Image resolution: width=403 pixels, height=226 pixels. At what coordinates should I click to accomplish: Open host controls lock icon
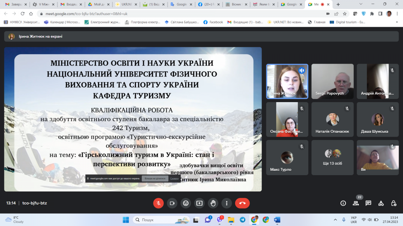coord(394,203)
